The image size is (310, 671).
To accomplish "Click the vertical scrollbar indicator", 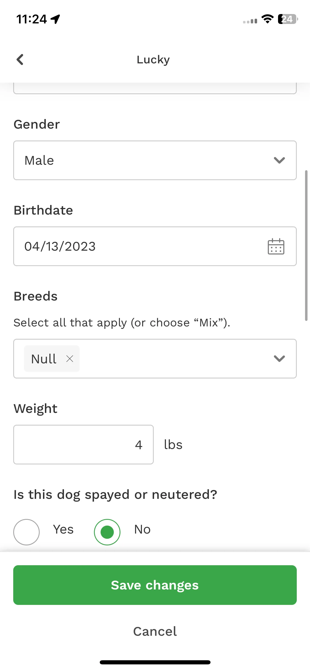I will [306, 245].
